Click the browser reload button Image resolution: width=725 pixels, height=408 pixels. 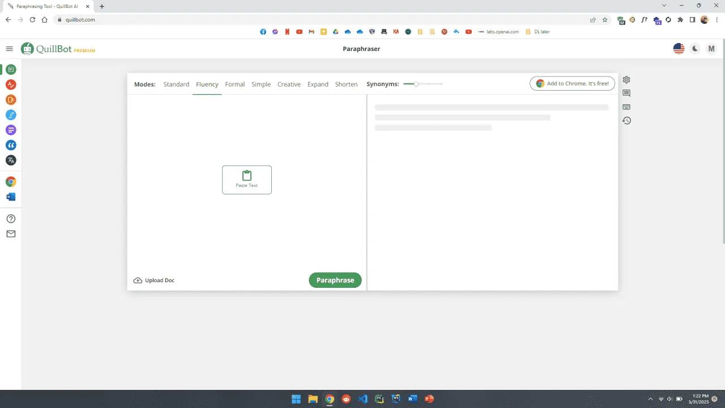coord(32,19)
